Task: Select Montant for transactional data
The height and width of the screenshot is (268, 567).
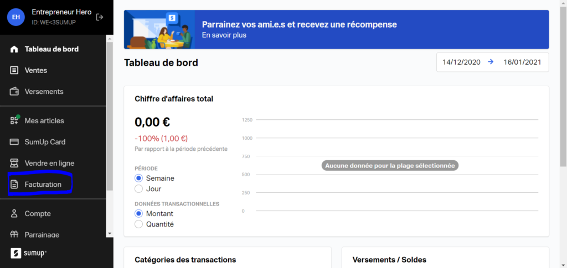Action: tap(139, 213)
